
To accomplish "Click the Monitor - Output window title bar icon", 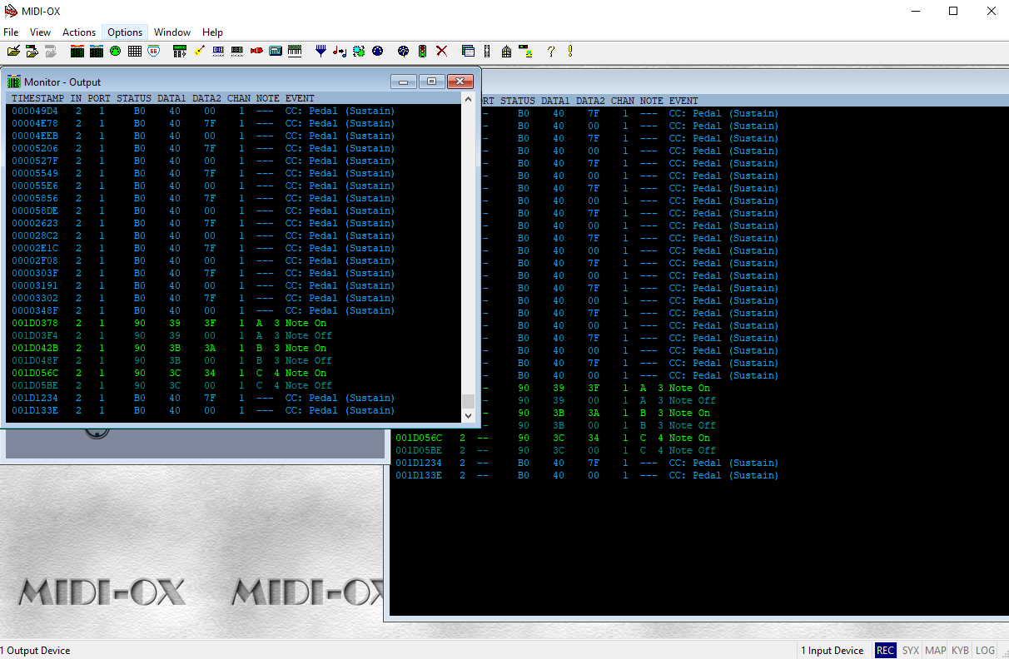I will pyautogui.click(x=13, y=82).
